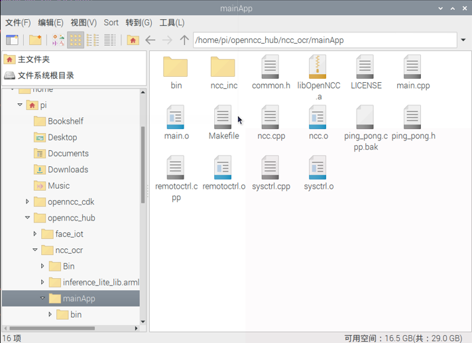The height and width of the screenshot is (343, 472).
Task: Select 文件系统根目录 in places list
Action: pyautogui.click(x=74, y=75)
